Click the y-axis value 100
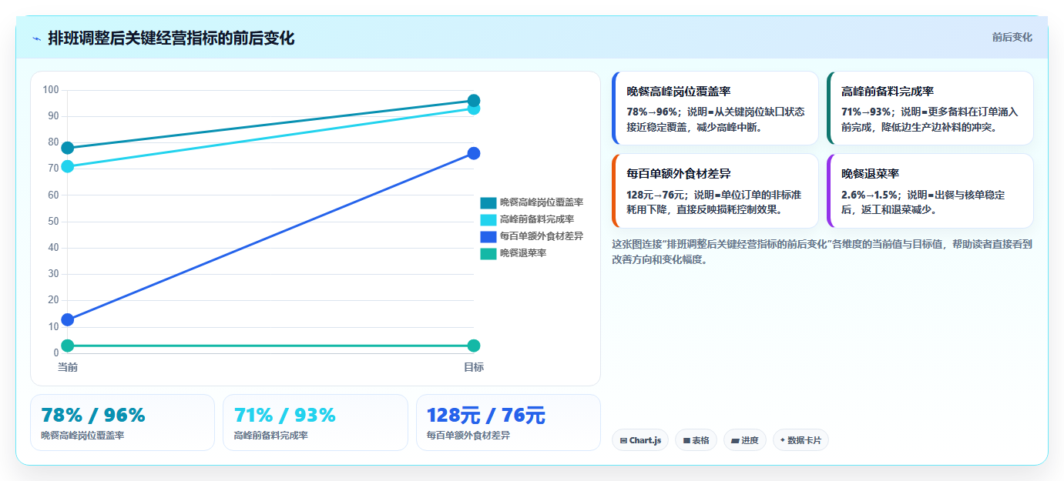 pyautogui.click(x=51, y=90)
